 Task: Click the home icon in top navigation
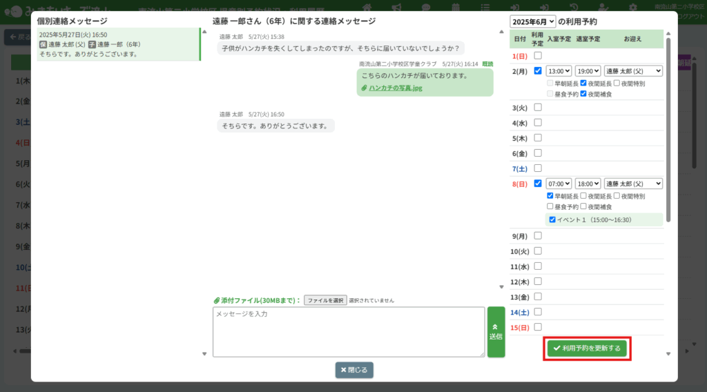367,7
